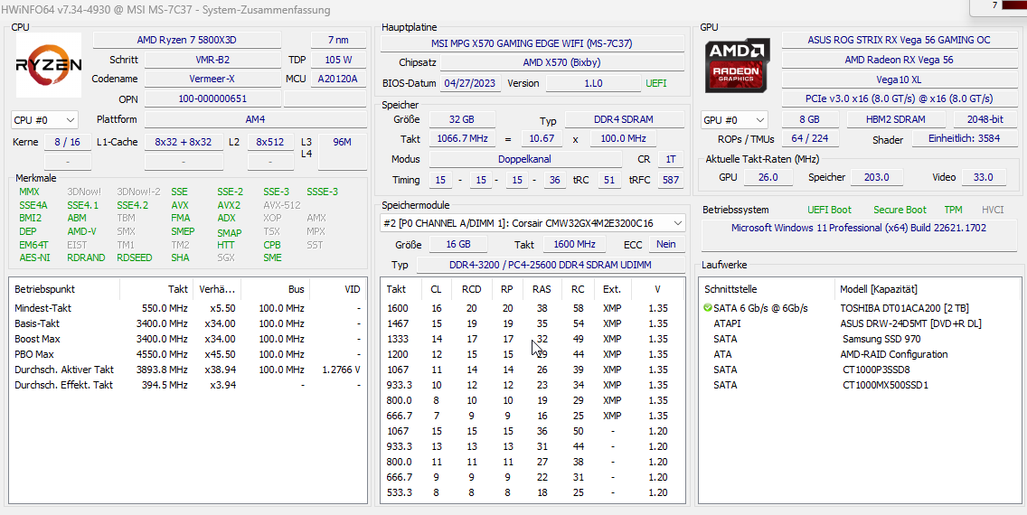
Task: Click the Ryzen CPU logo
Action: click(49, 65)
